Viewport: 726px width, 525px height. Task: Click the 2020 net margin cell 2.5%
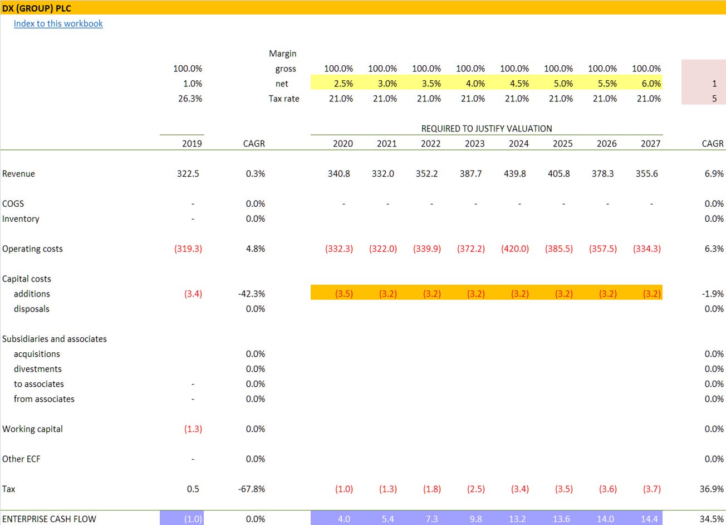tap(344, 84)
